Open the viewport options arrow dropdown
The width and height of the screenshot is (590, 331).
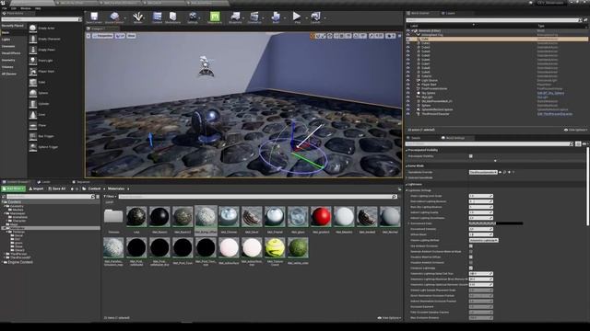(x=88, y=36)
